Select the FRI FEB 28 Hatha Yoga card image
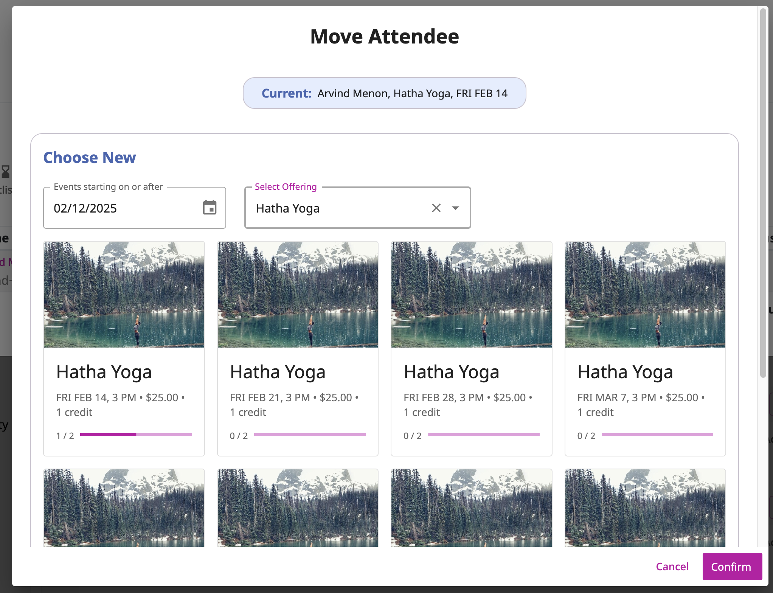The height and width of the screenshot is (593, 773). point(471,294)
